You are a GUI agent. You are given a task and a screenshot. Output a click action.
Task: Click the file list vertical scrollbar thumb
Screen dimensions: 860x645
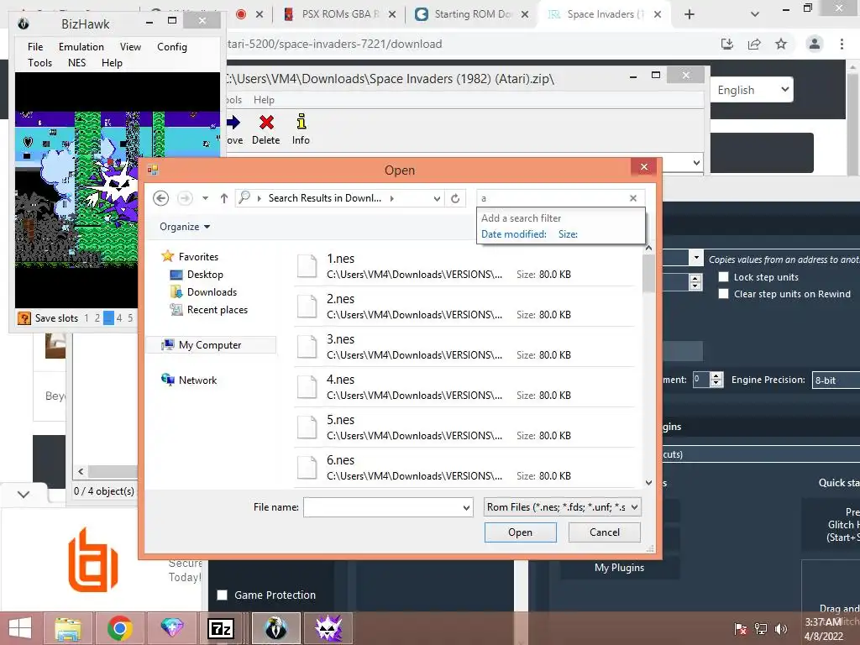[x=648, y=273]
